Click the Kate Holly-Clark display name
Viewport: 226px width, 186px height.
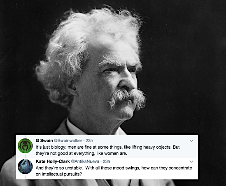[53, 161]
